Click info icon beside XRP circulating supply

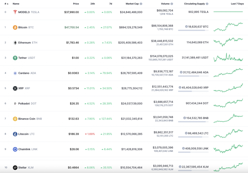click(x=180, y=88)
